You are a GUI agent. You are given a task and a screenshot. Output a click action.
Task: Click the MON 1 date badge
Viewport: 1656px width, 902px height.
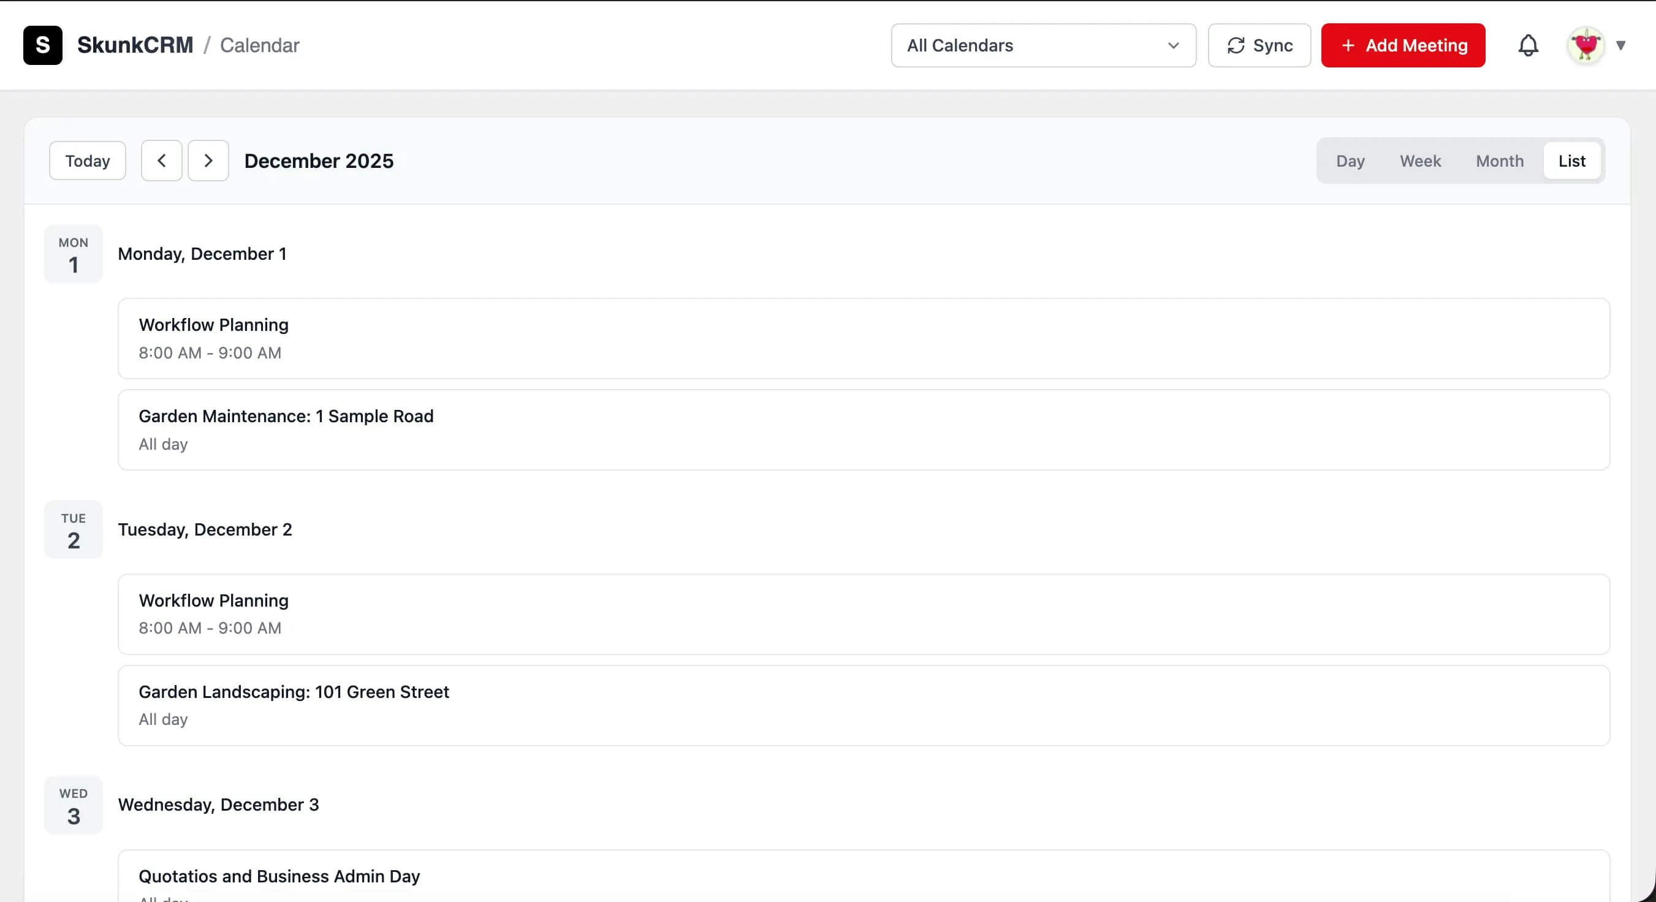coord(73,254)
